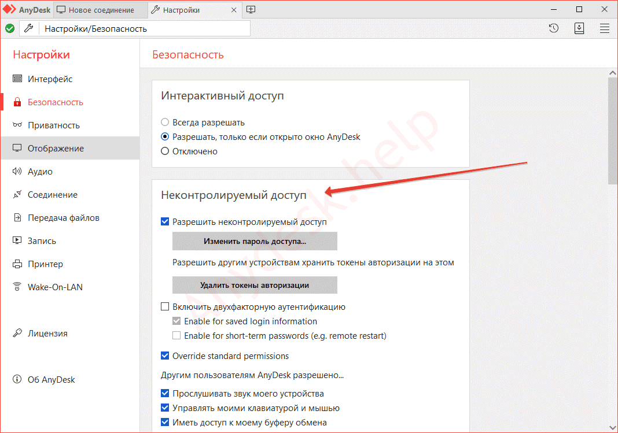Image resolution: width=618 pixels, height=433 pixels.
Task: Uncheck Разрешить неконтролируемый доступ
Action: 165,221
